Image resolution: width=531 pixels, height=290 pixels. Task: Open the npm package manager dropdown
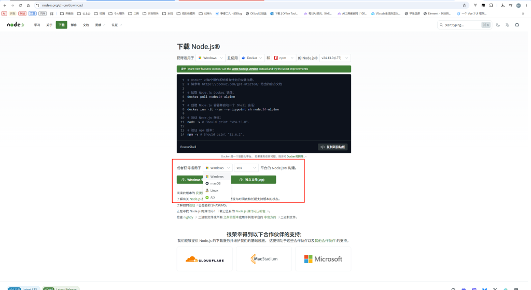pyautogui.click(x=284, y=58)
